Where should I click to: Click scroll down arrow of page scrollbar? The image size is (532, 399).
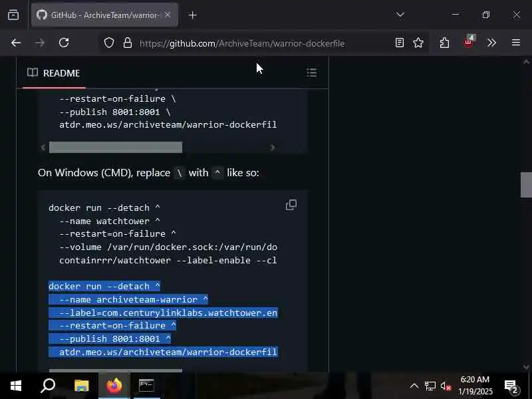point(526,367)
